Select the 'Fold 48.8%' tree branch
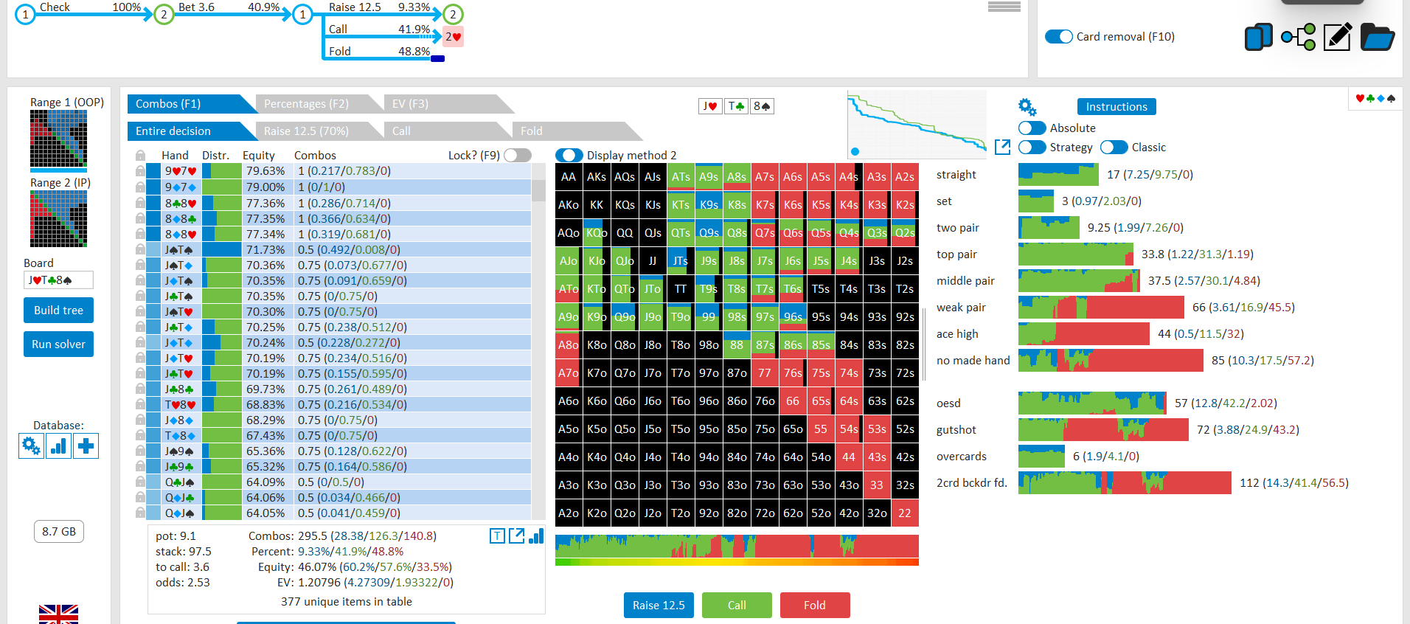This screenshot has width=1410, height=624. coord(379,52)
